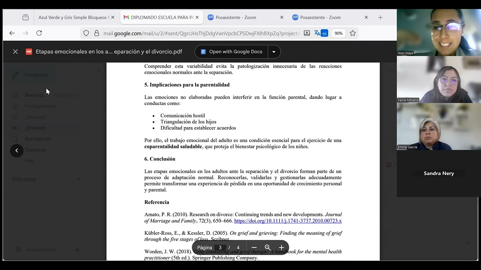Open the ¿Snoozed folder

click(35, 117)
